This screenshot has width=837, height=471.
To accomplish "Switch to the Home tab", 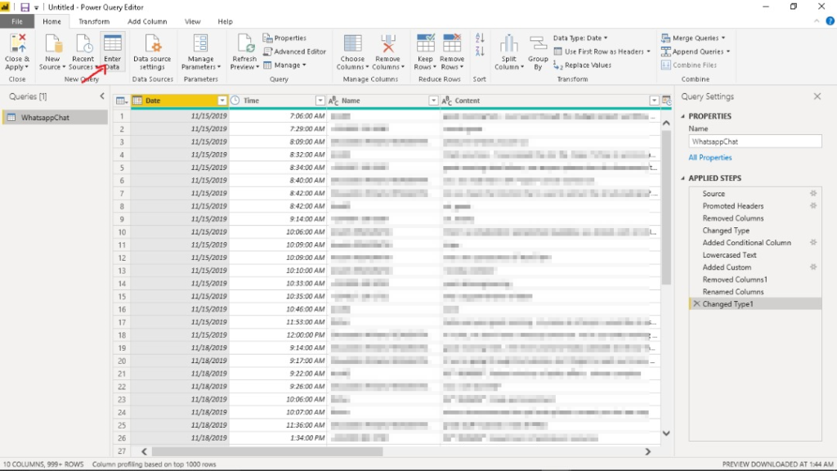I will [x=51, y=21].
